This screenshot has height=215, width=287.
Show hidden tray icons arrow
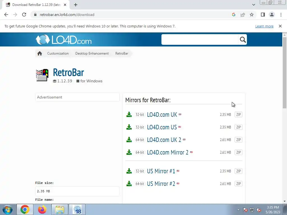238,210
